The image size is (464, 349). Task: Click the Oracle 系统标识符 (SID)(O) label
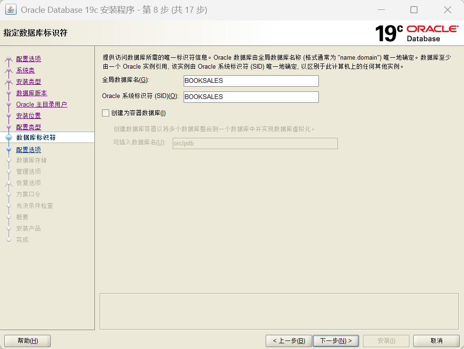coord(140,96)
